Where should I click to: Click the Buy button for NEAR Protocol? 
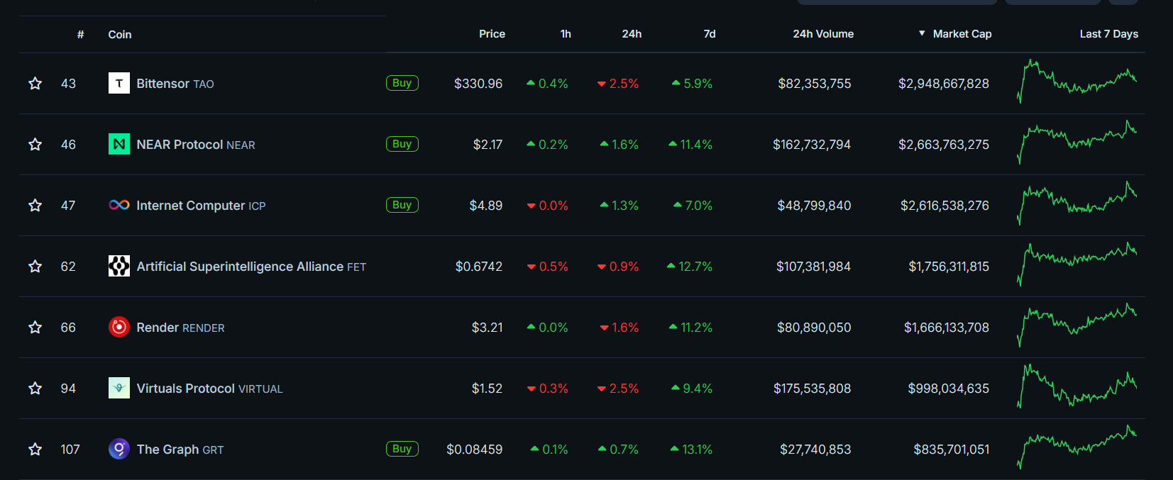tap(402, 144)
